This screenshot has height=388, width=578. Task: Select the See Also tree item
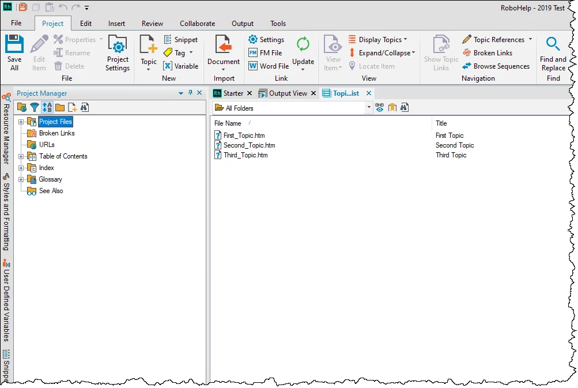point(51,191)
